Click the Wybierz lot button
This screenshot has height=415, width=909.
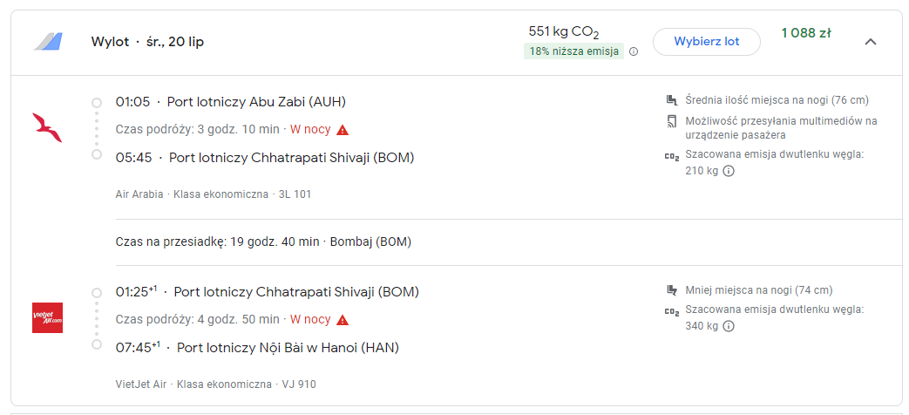[x=707, y=42]
